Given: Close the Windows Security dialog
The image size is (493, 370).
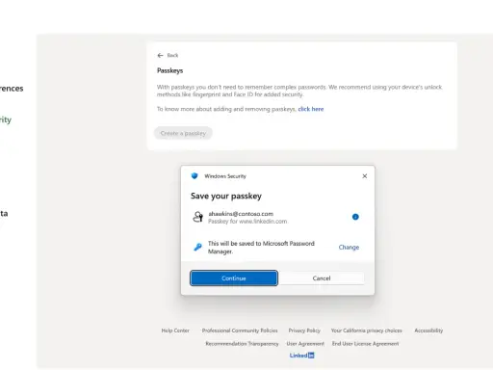Looking at the screenshot, I should click(x=365, y=176).
